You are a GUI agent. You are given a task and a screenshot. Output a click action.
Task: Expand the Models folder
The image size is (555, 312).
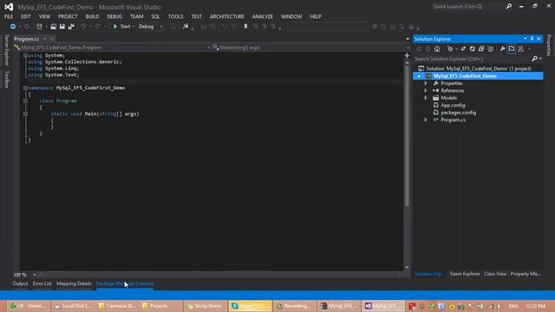point(426,98)
